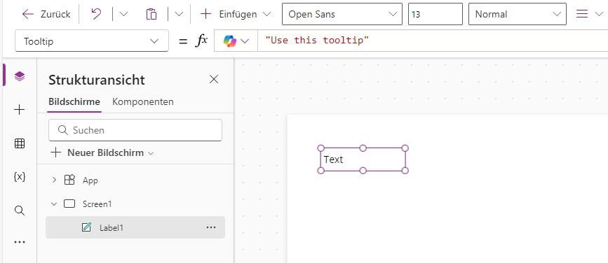Switch to the Bildschirme tab
This screenshot has height=263, width=608.
(x=74, y=101)
